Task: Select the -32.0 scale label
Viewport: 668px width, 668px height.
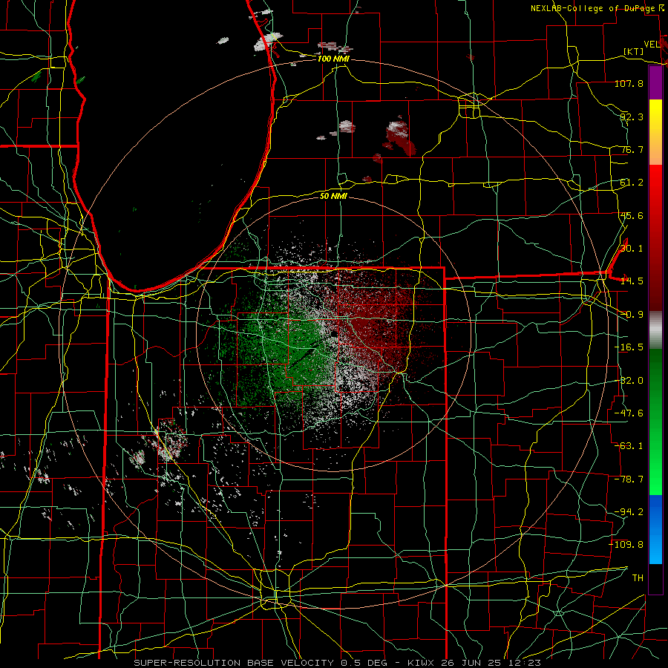Action: pos(629,381)
